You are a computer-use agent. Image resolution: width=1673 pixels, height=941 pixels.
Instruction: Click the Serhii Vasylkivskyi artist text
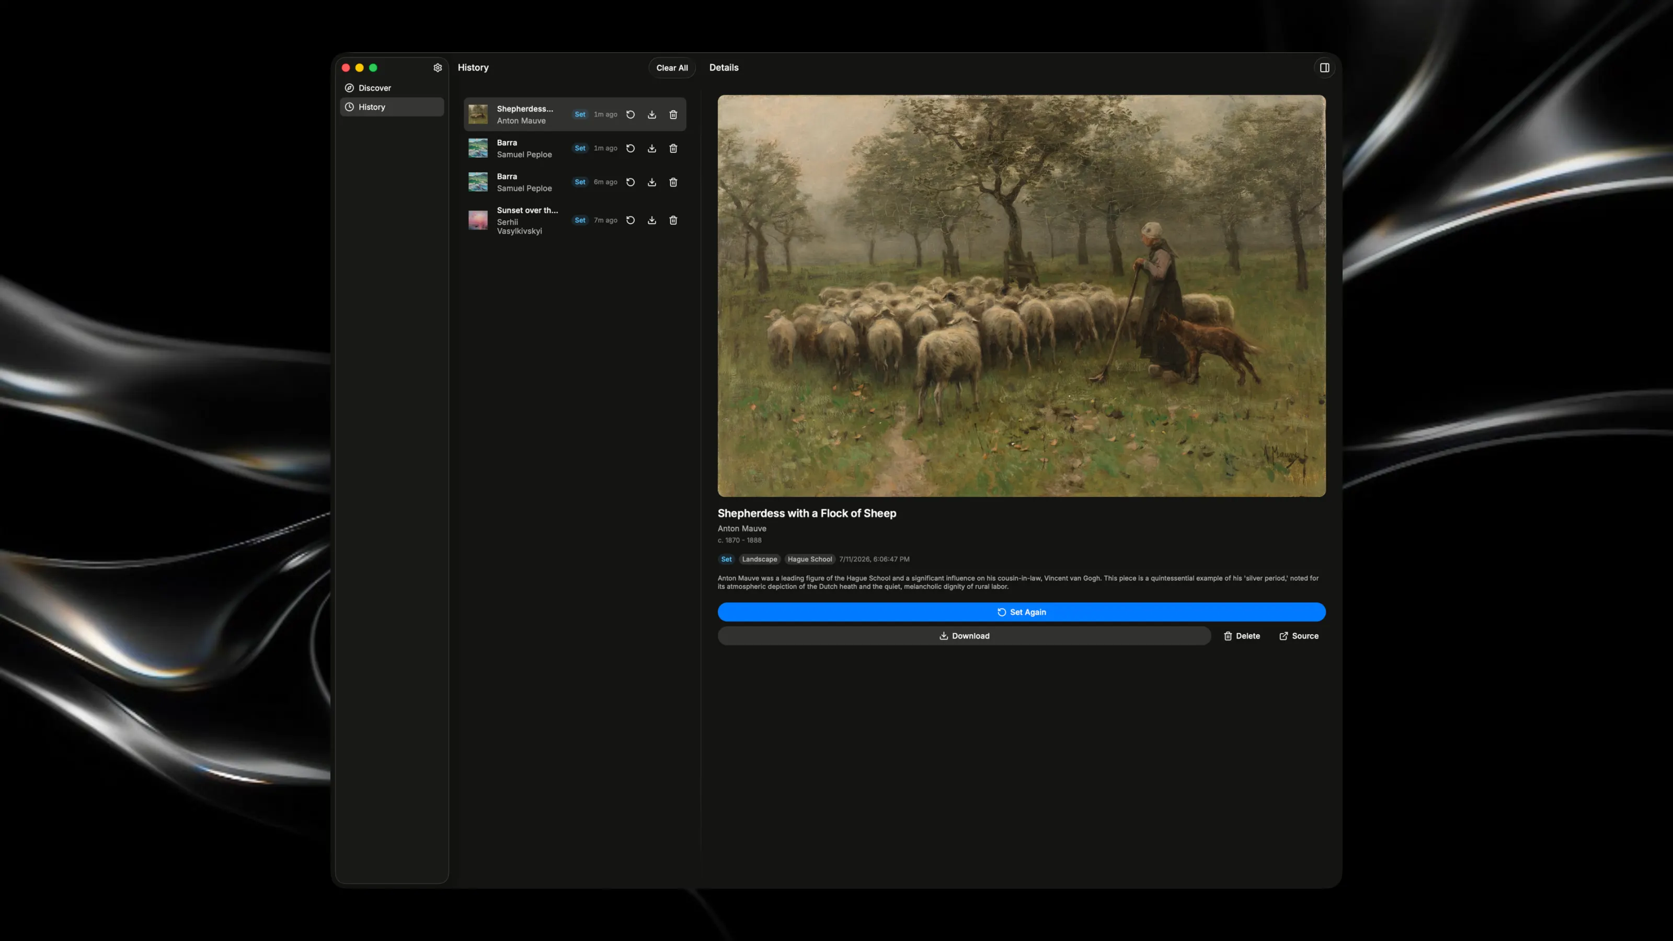(x=519, y=227)
